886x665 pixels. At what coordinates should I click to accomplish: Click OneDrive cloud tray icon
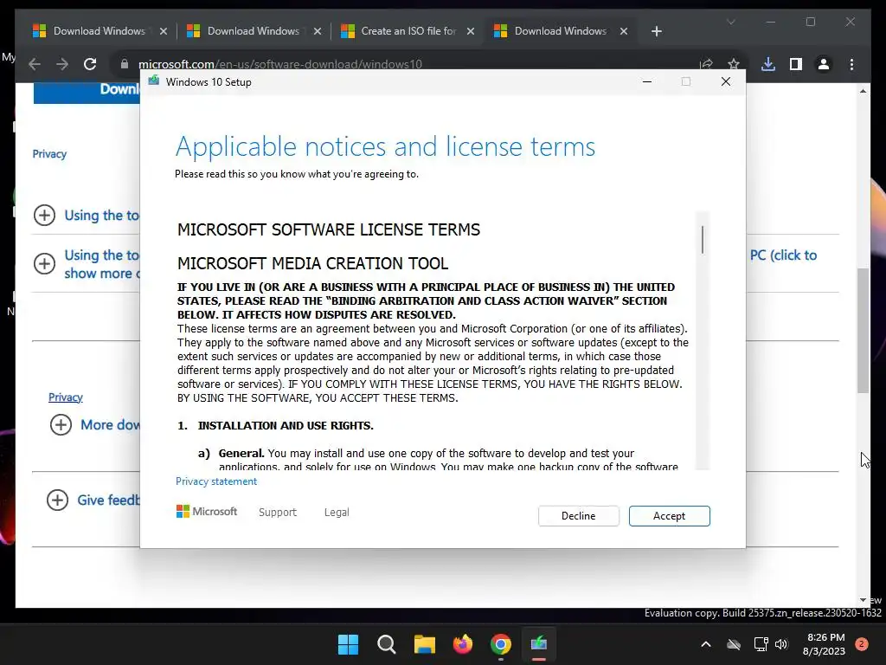point(734,644)
